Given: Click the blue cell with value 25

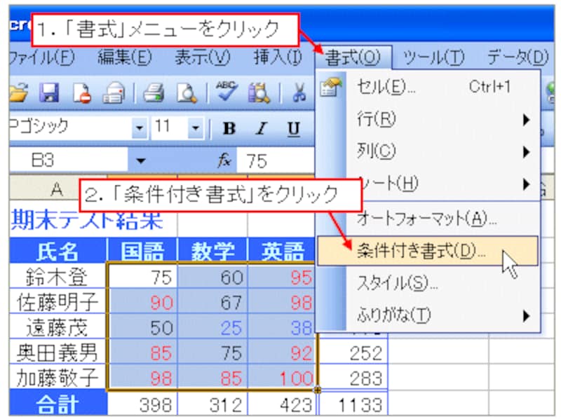Looking at the screenshot, I should pyautogui.click(x=212, y=327).
